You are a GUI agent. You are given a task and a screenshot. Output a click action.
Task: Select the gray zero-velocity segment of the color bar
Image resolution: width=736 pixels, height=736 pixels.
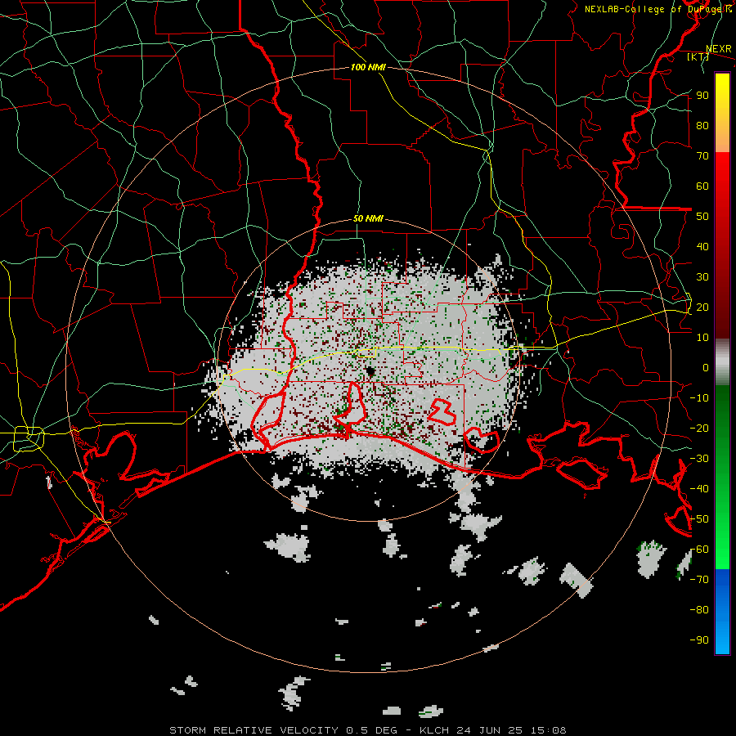click(x=722, y=362)
